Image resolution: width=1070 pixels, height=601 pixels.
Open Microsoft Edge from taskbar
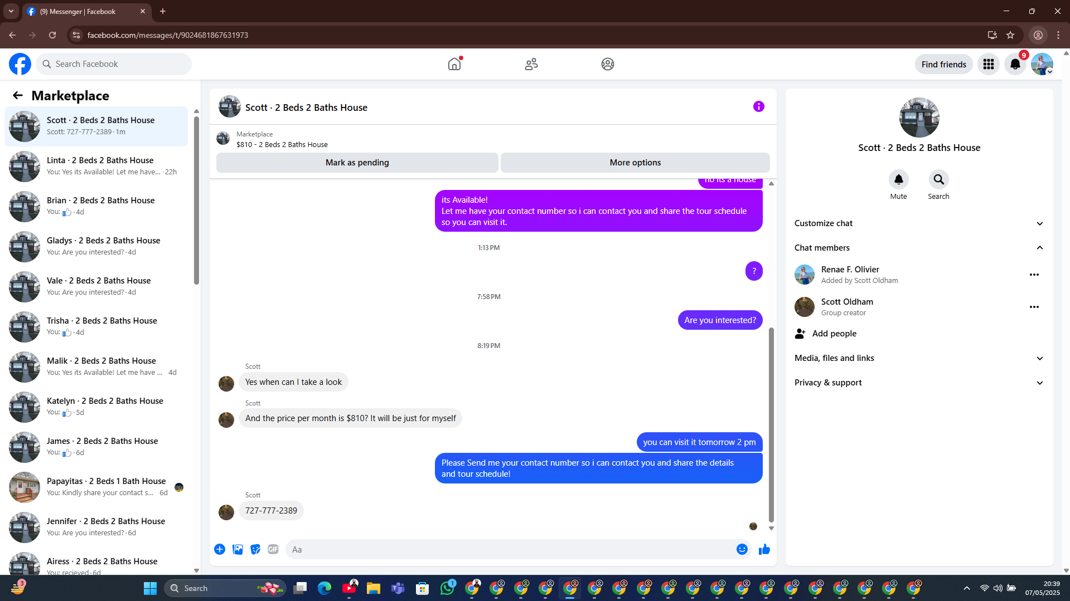click(x=325, y=588)
